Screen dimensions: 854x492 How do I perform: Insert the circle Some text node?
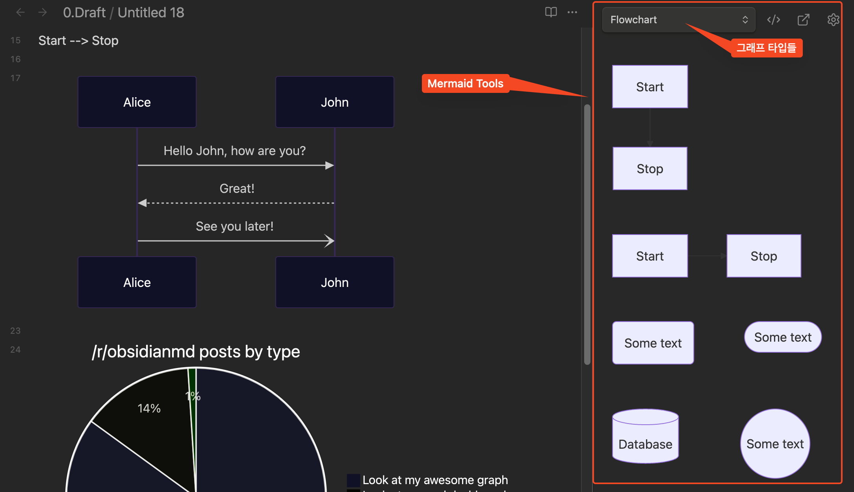tap(775, 444)
